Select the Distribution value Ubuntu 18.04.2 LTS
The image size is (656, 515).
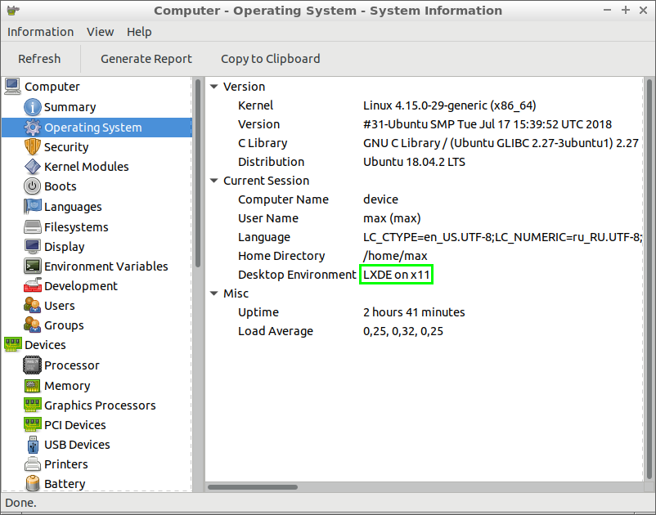click(414, 162)
